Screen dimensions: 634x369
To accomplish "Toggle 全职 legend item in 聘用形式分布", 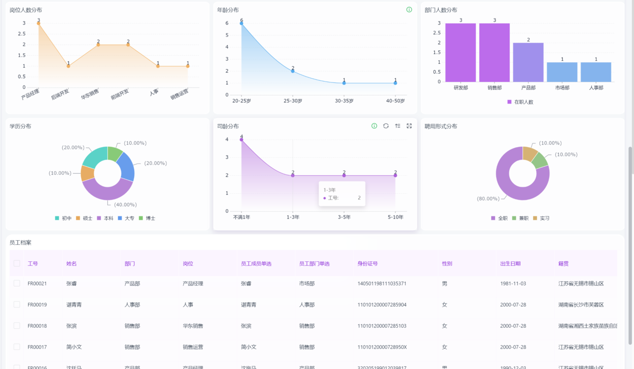I will [x=499, y=218].
